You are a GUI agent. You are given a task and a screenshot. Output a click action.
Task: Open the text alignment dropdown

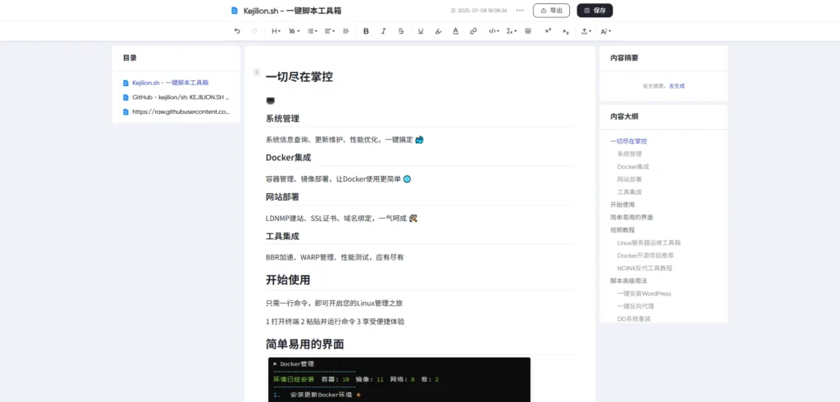(330, 32)
